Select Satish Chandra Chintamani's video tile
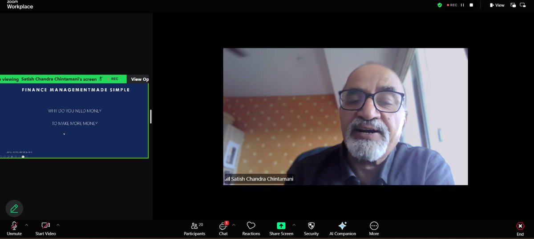 click(x=345, y=116)
